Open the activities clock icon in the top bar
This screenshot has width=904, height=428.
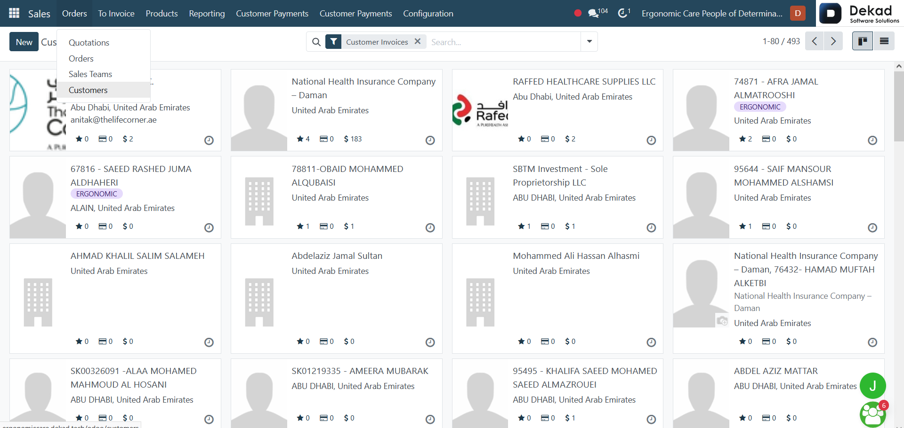coord(624,13)
